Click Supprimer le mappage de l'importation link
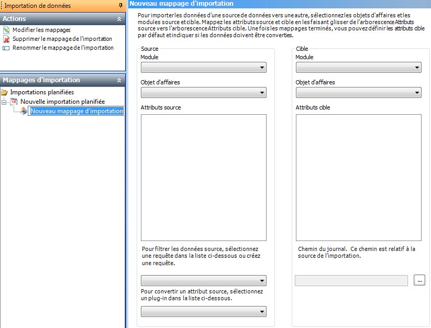431x328 pixels. [x=62, y=39]
